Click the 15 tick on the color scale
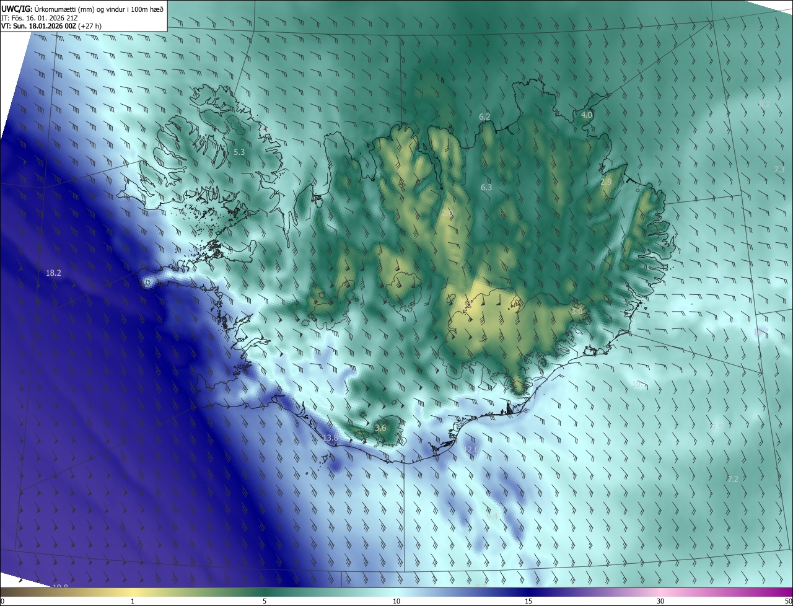 point(528,601)
